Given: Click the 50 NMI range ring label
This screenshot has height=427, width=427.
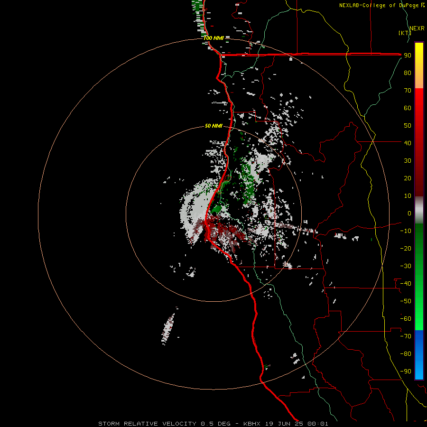Looking at the screenshot, I should point(213,126).
